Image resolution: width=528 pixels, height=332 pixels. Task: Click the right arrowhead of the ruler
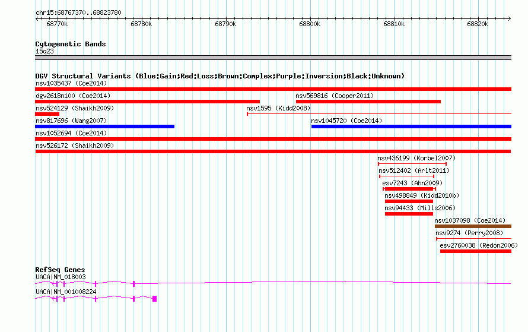510,18
